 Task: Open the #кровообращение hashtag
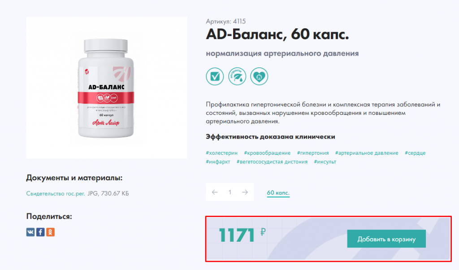click(267, 153)
